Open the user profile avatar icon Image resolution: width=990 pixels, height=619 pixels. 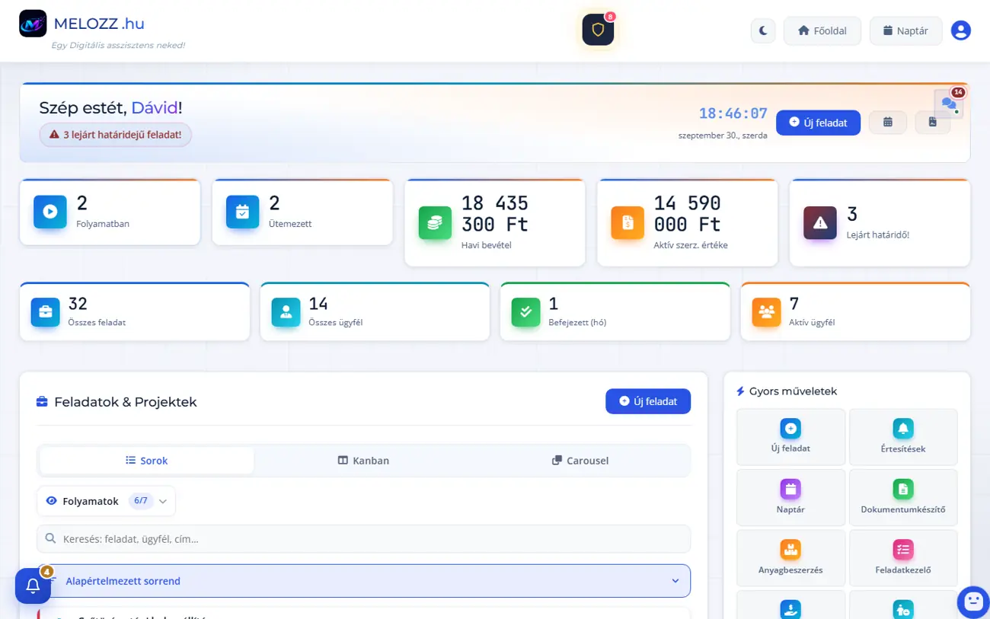961,30
